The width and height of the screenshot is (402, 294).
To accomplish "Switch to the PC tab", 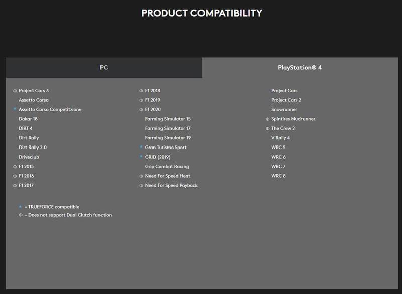I will tap(104, 68).
